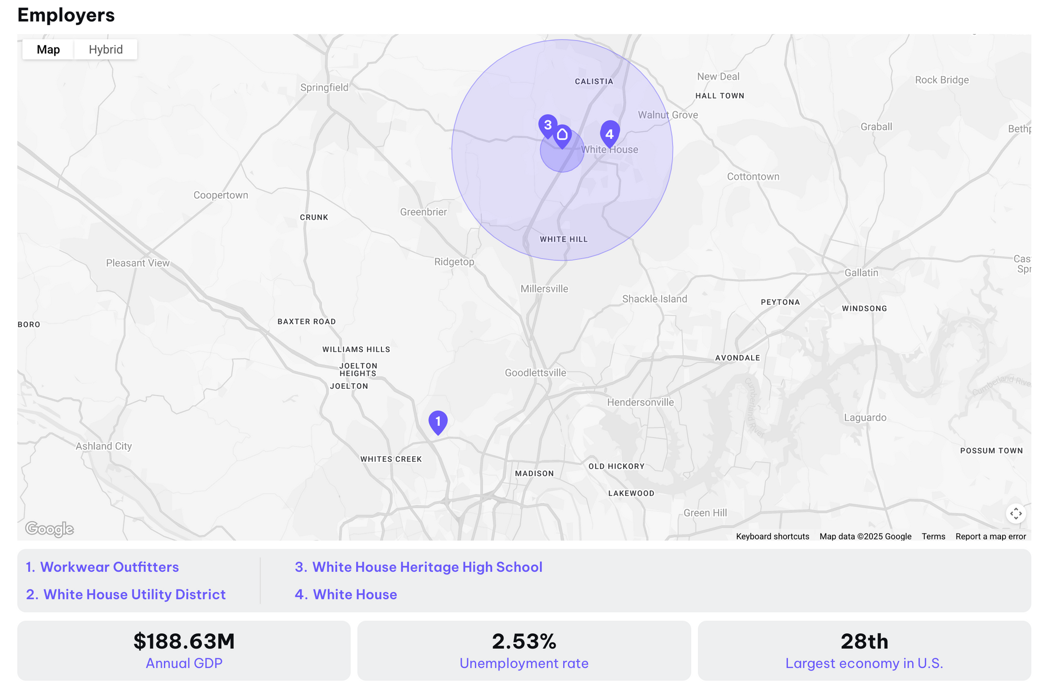Viewport: 1052px width, 692px height.
Task: Click the Annual GDP stat card
Action: click(x=184, y=650)
